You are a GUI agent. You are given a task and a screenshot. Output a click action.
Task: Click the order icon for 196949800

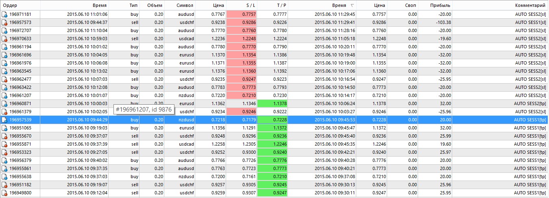coord(4,193)
